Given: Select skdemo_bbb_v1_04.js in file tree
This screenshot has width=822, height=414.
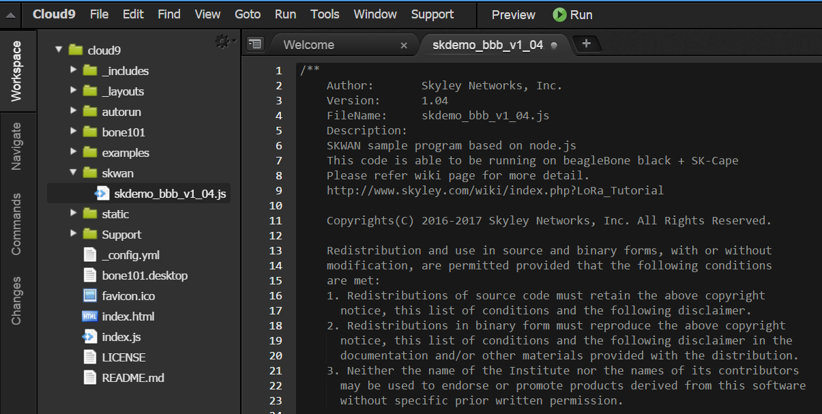Looking at the screenshot, I should 169,194.
